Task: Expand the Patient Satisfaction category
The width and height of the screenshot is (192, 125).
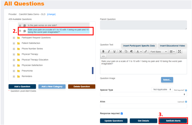Action: [14, 43]
